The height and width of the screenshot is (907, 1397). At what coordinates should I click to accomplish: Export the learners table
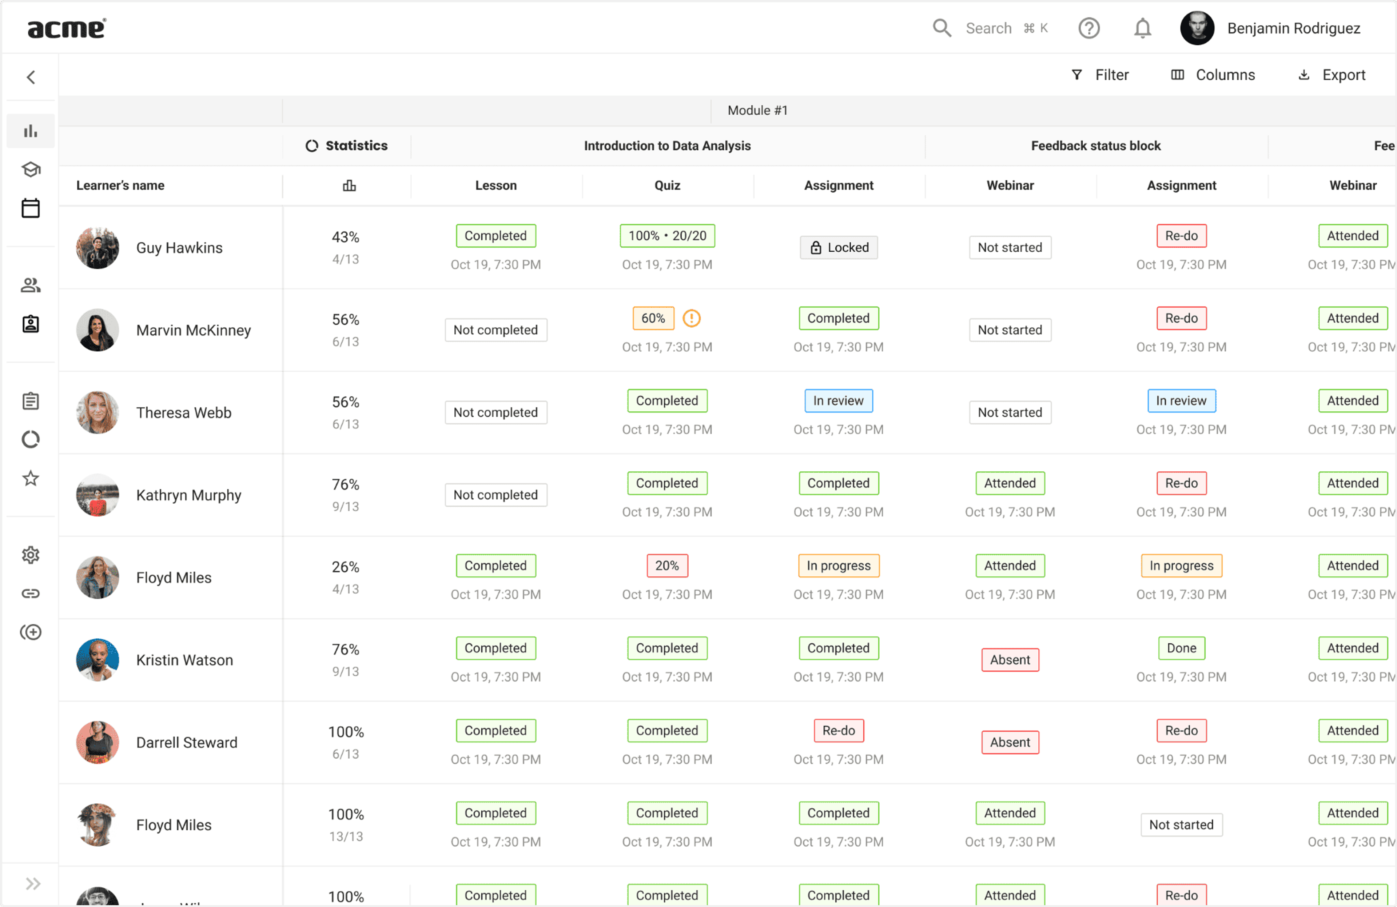pos(1332,75)
